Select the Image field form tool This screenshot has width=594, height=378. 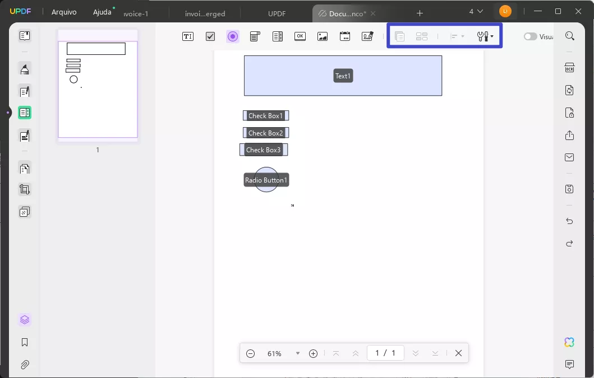pos(322,36)
